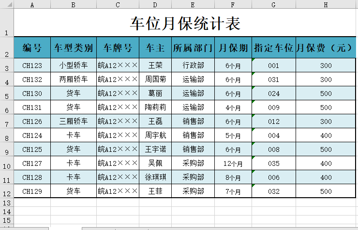The height and width of the screenshot is (230, 358).
Task: Click the cell with owner 徐琪琪
Action: (155, 177)
